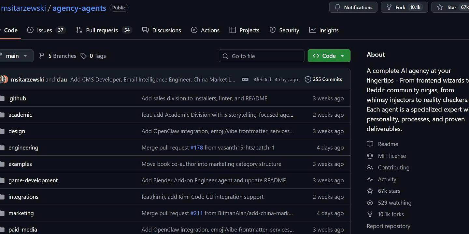Click the Issues count badge 37
Image resolution: width=469 pixels, height=234 pixels.
pyautogui.click(x=61, y=30)
